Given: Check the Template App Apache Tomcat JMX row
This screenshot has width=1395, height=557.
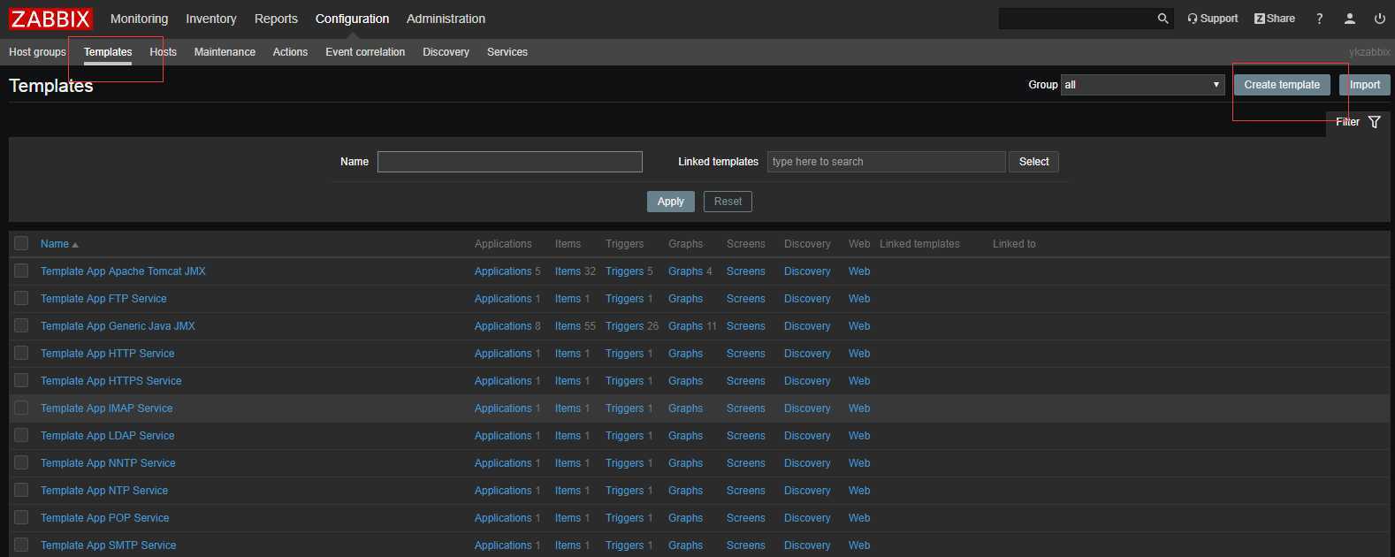Looking at the screenshot, I should click(x=21, y=271).
